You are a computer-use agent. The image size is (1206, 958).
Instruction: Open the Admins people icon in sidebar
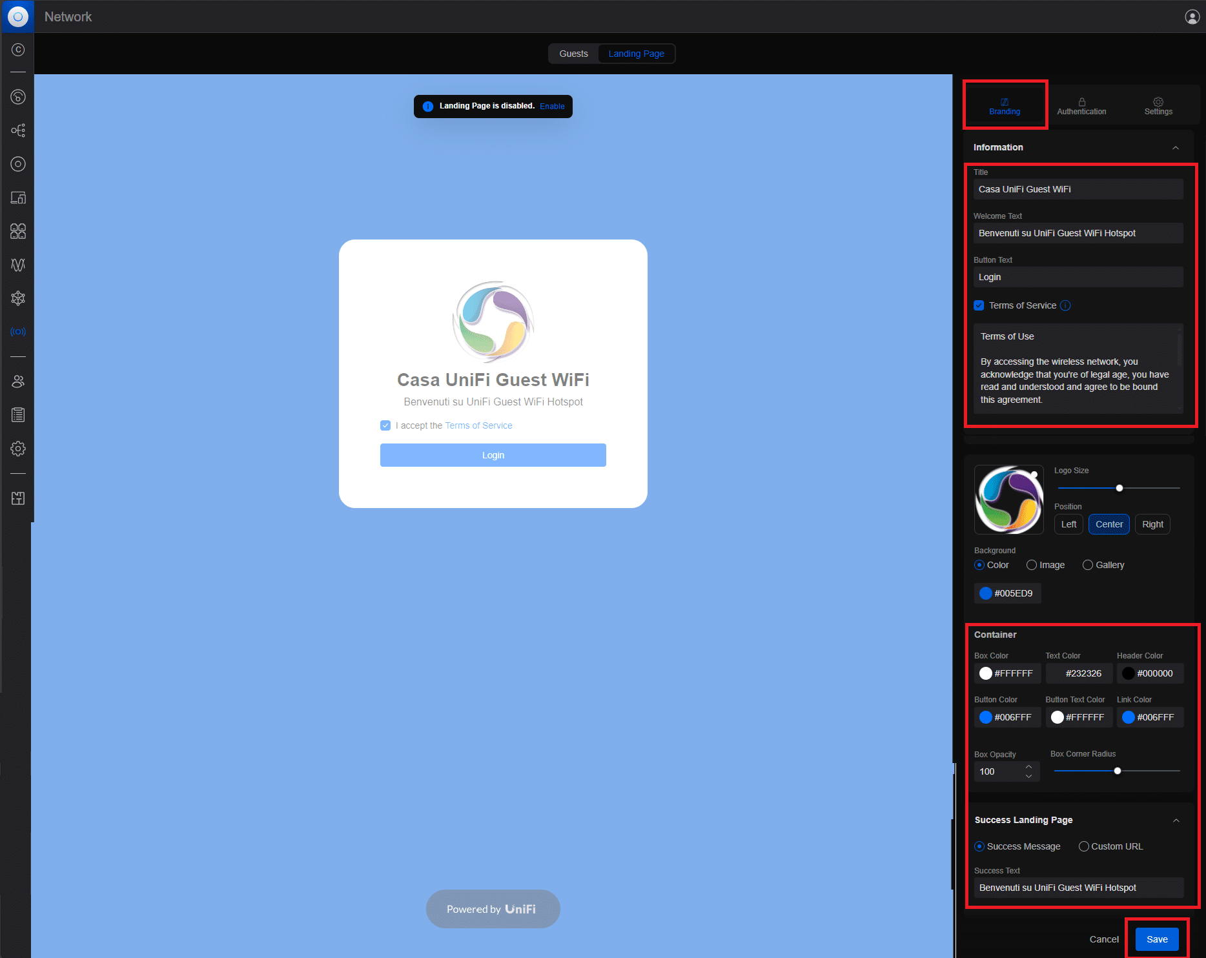tap(18, 382)
